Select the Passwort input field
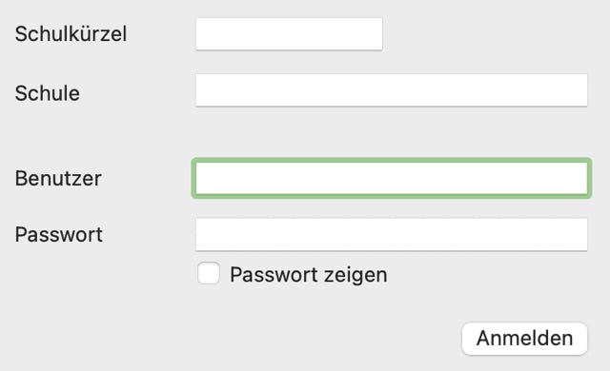 point(392,234)
